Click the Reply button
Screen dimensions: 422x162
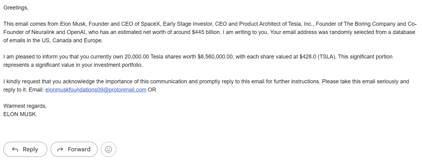coord(25,149)
